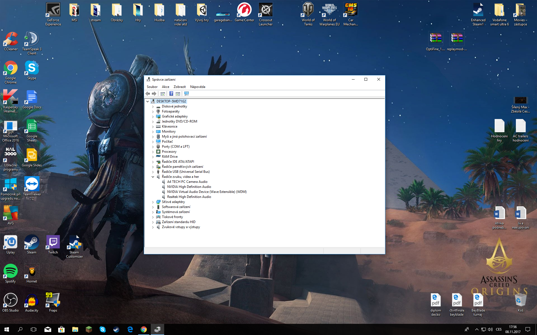Expand the Diskové jednotky category
This screenshot has width=537, height=335.
point(153,106)
